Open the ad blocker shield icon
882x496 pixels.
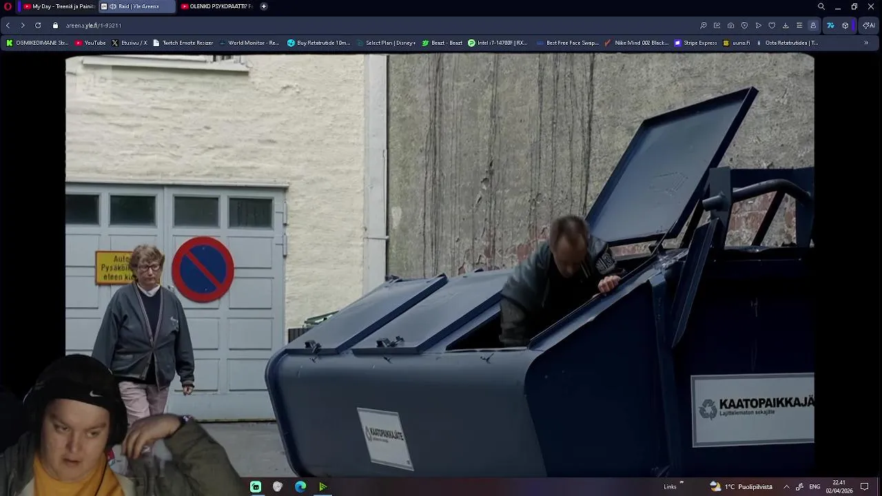744,25
